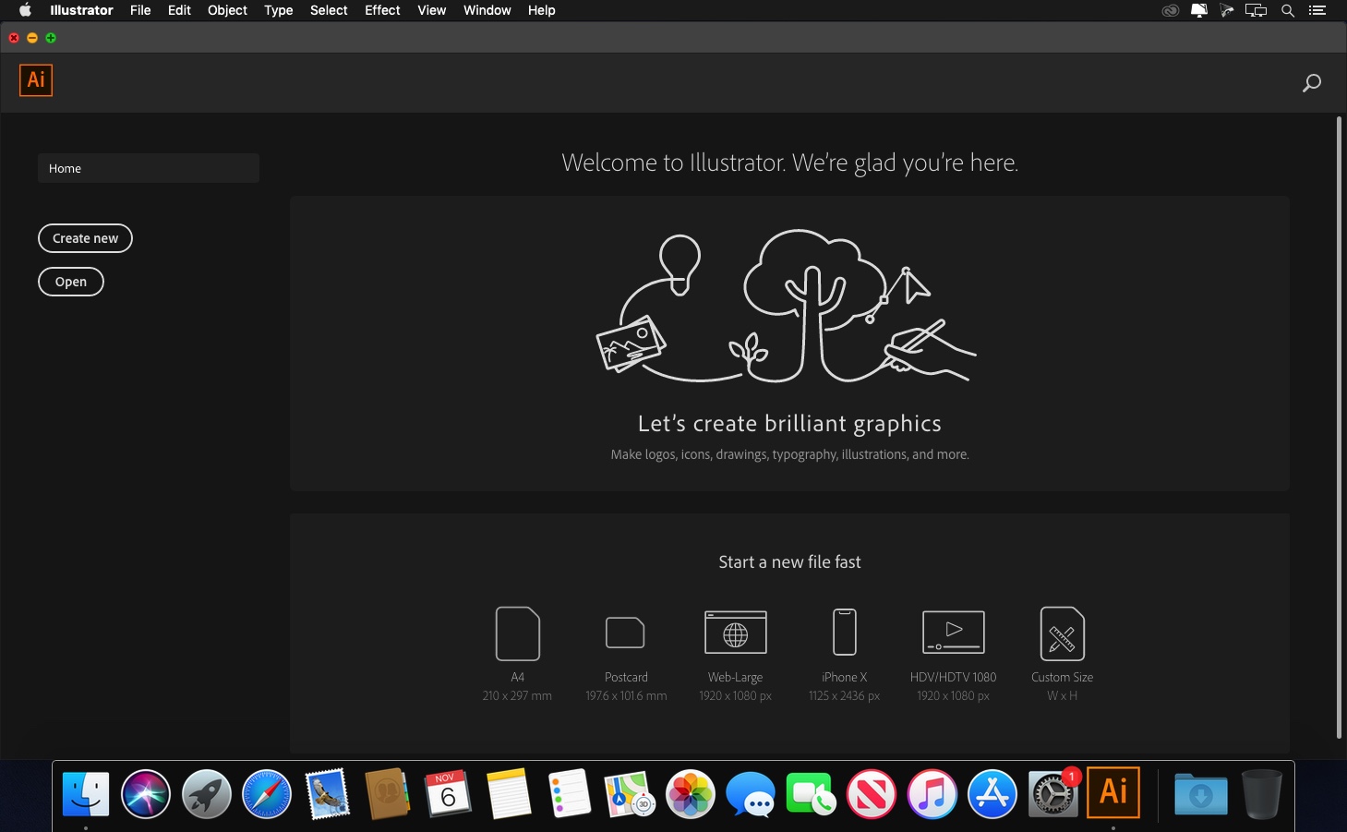Open Creative Cloud icon in menu bar

pos(1170,10)
